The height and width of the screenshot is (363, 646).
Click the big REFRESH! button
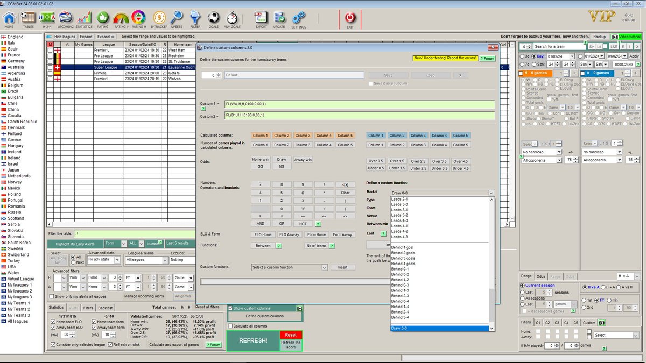[253, 340]
